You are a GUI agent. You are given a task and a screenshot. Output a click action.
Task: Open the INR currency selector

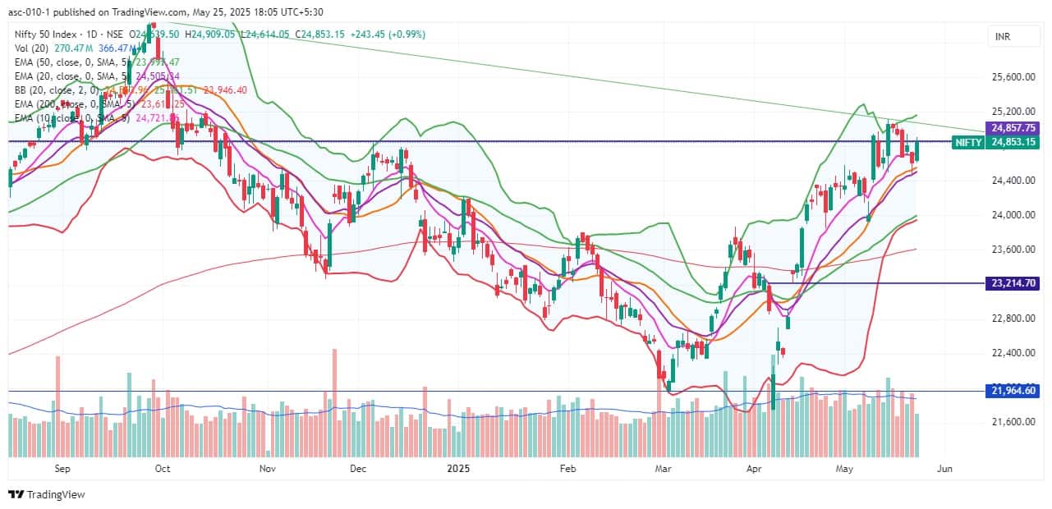coord(1013,37)
